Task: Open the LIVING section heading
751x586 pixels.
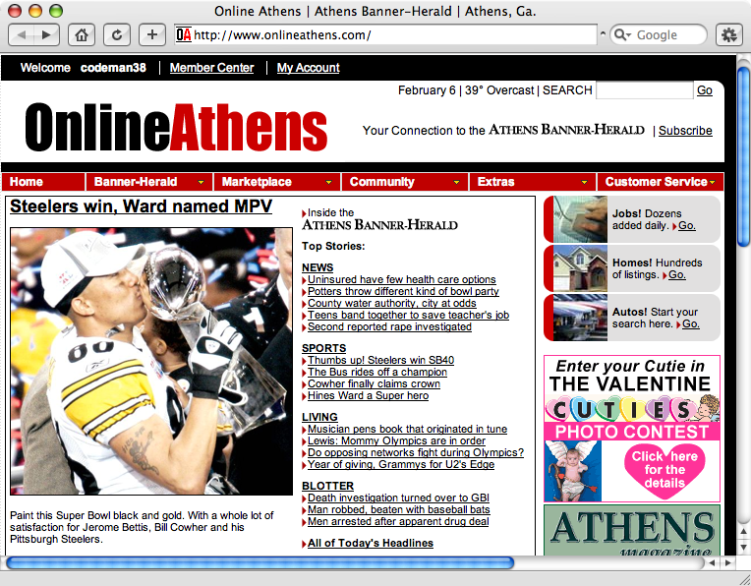Action: tap(319, 417)
